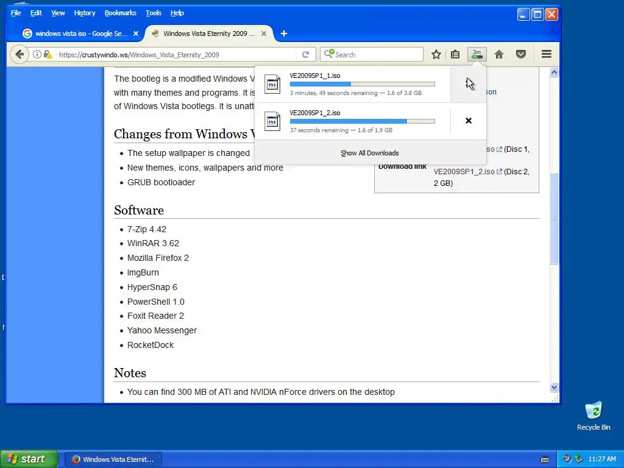
Task: Toggle the downloads panel button
Action: point(477,54)
